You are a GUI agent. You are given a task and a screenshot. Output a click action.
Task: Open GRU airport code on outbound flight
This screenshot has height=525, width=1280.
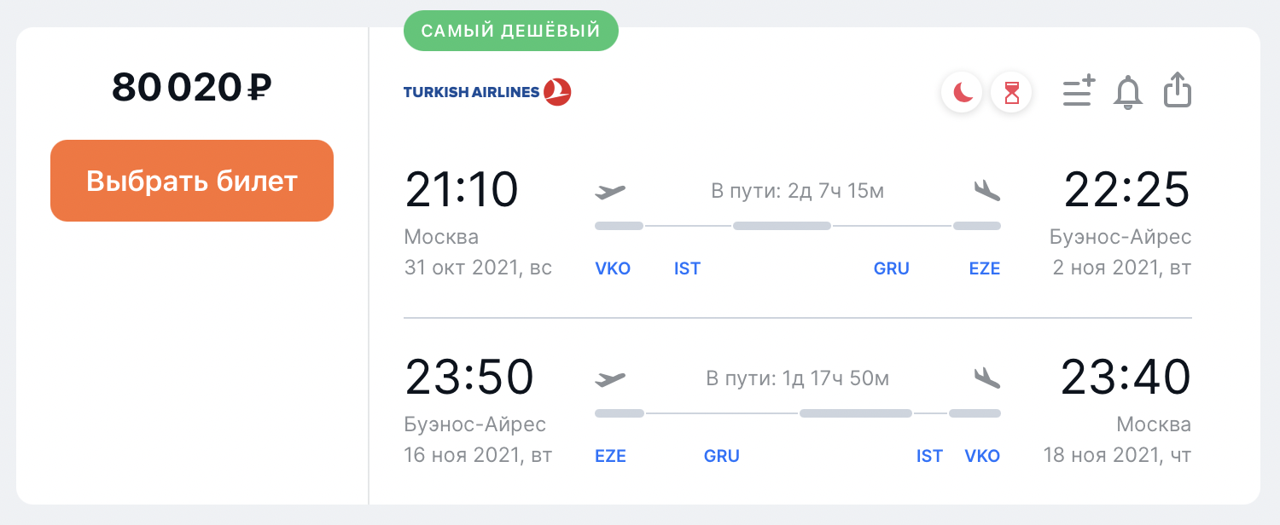pos(892,268)
